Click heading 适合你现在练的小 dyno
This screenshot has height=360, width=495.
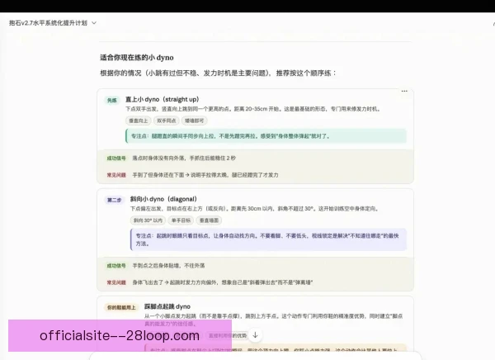click(137, 58)
